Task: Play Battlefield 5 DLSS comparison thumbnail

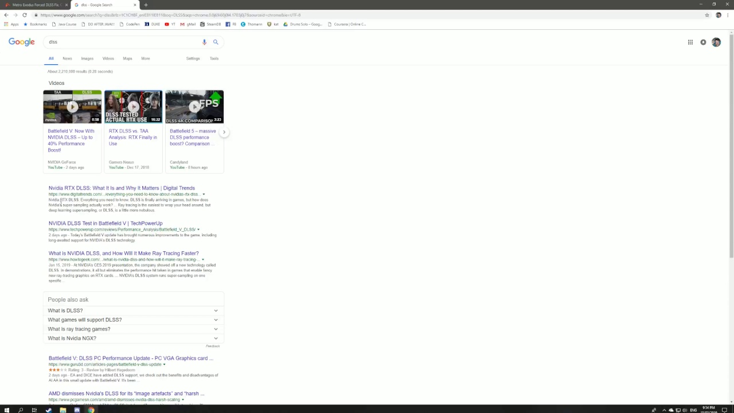Action: pyautogui.click(x=194, y=107)
